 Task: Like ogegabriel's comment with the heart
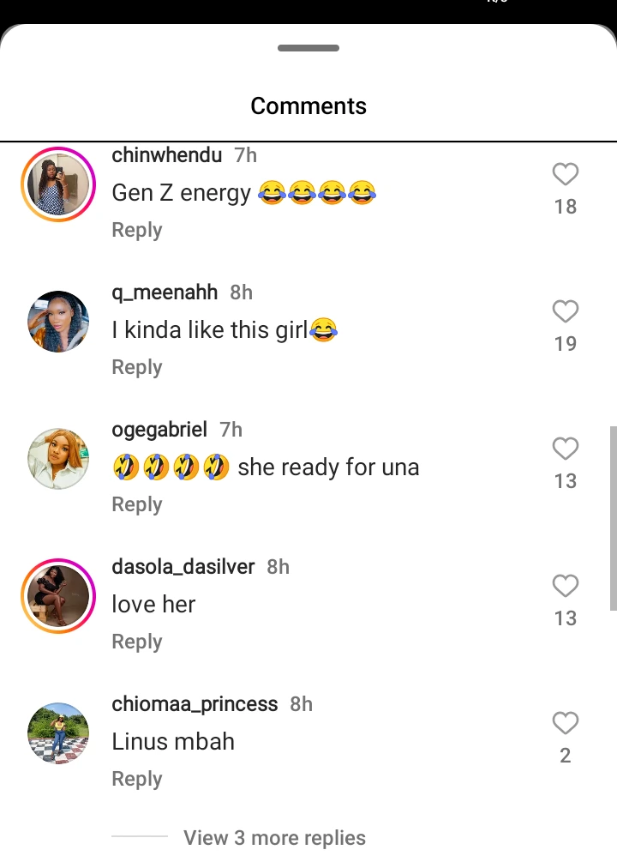pos(565,449)
